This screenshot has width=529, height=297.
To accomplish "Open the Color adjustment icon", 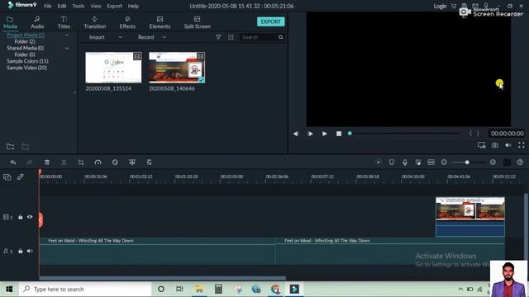I will pyautogui.click(x=115, y=163).
